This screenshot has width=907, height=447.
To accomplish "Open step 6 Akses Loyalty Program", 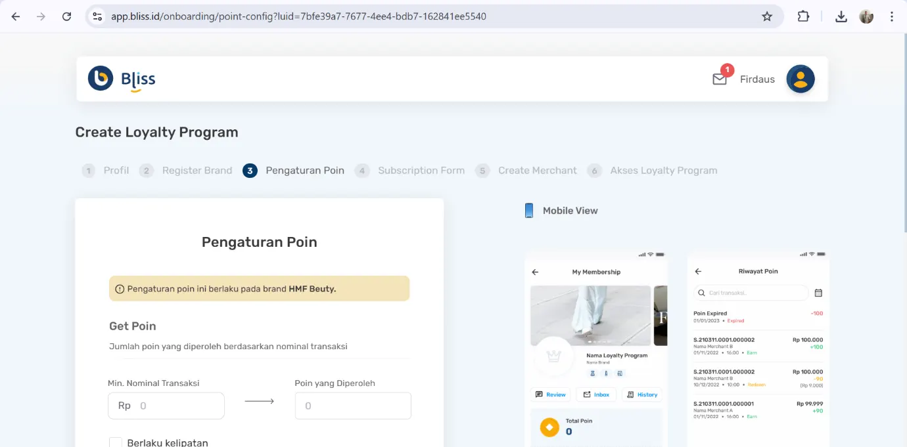I will [x=653, y=171].
